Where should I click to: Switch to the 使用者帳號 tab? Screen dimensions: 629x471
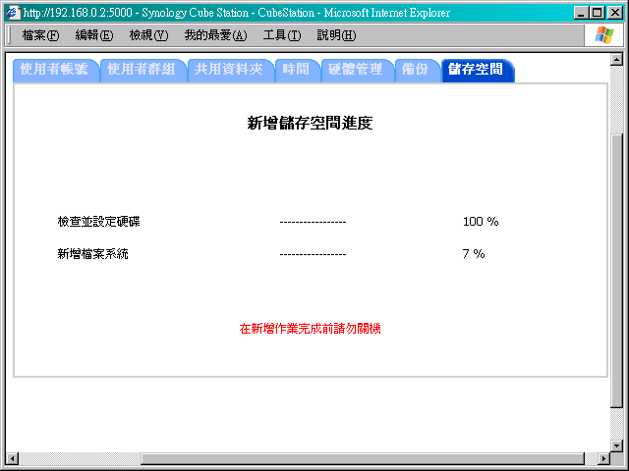(x=56, y=71)
